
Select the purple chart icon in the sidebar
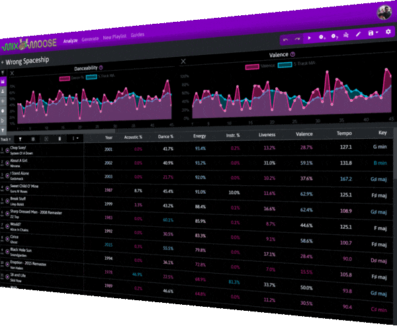coord(3,82)
